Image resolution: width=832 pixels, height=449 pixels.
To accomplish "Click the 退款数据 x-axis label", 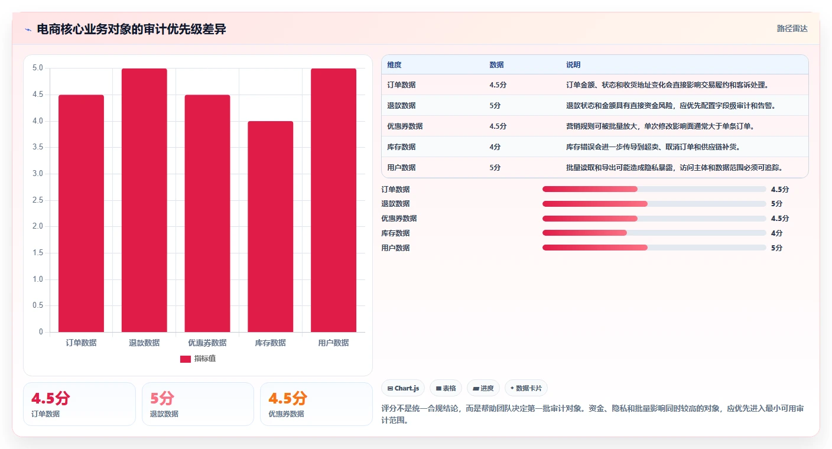I will pos(144,343).
